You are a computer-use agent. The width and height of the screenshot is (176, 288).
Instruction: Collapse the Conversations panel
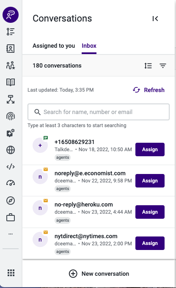tap(155, 19)
